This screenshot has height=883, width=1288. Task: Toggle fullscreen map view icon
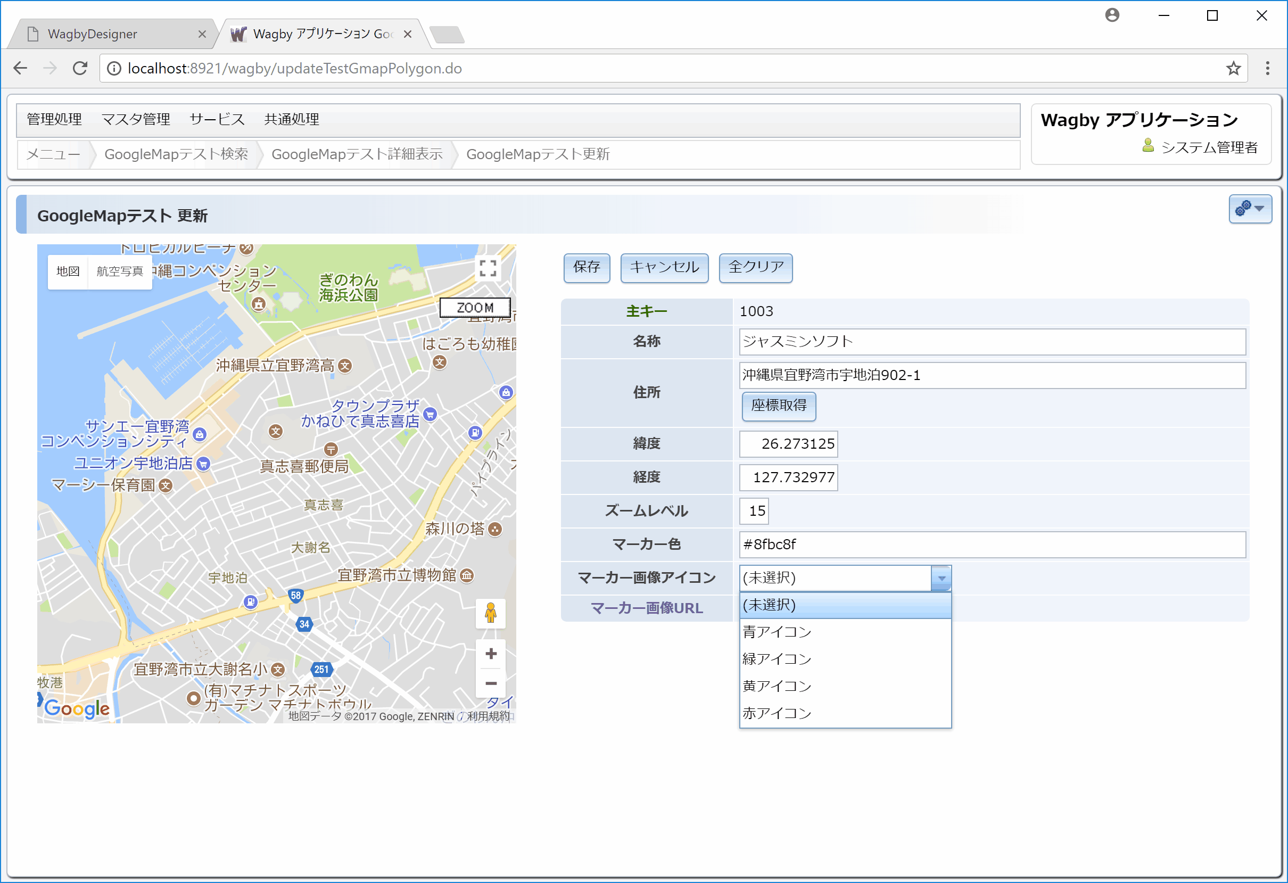[x=488, y=268]
